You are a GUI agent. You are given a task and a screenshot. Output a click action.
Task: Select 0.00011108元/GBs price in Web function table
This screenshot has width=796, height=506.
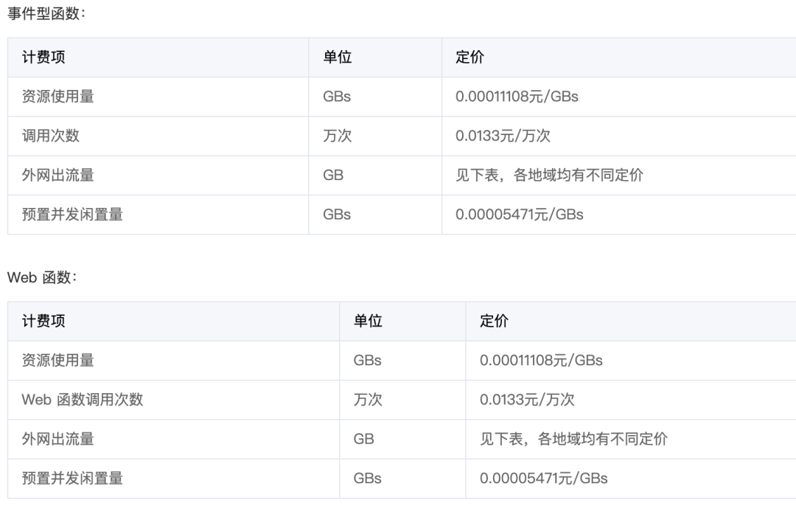(x=541, y=360)
